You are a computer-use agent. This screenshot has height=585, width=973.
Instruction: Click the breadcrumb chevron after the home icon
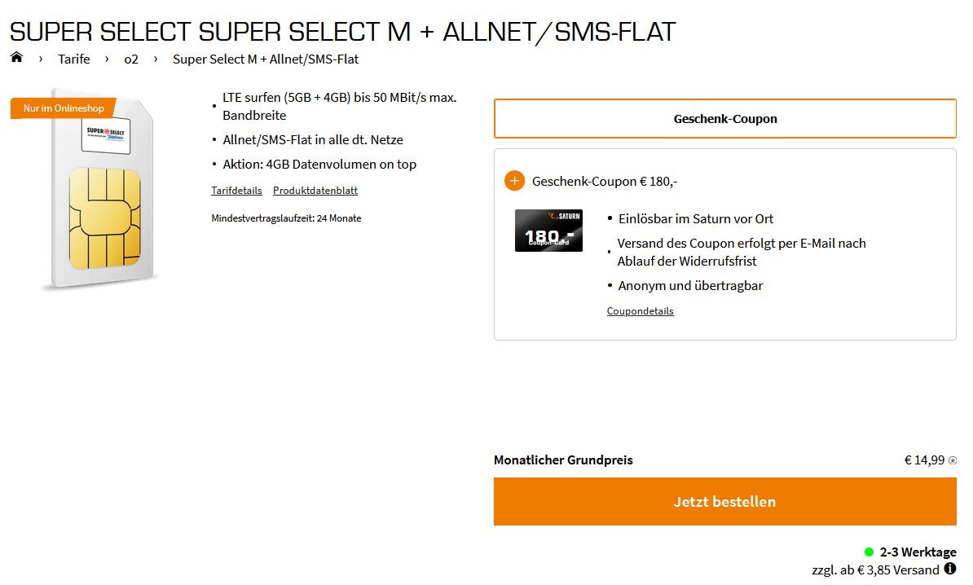41,59
